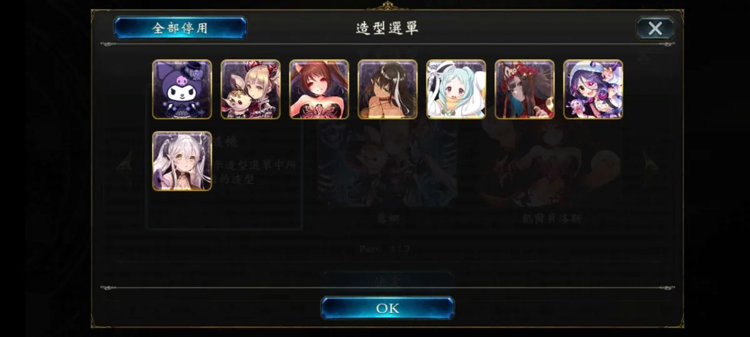This screenshot has width=750, height=337.
Task: Choose the blonde girl with plush doll skin
Action: [x=251, y=89]
